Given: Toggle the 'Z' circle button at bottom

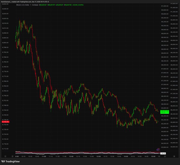Looking at the screenshot, I should (x=12, y=156).
